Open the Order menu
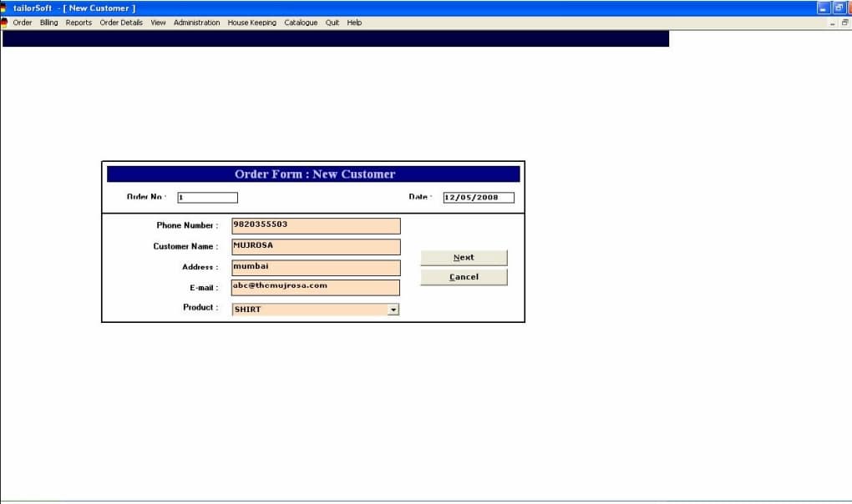The width and height of the screenshot is (852, 504). pyautogui.click(x=23, y=23)
